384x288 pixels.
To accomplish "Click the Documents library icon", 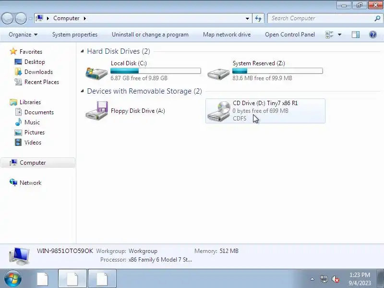I will [18, 112].
